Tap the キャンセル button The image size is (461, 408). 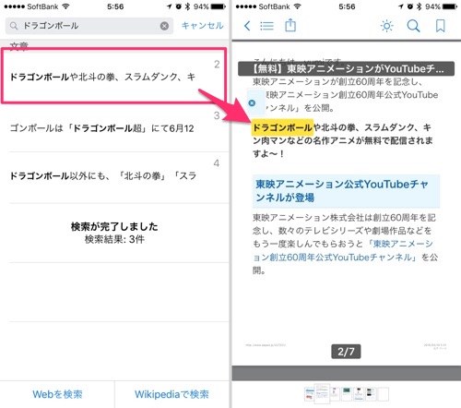(x=202, y=26)
